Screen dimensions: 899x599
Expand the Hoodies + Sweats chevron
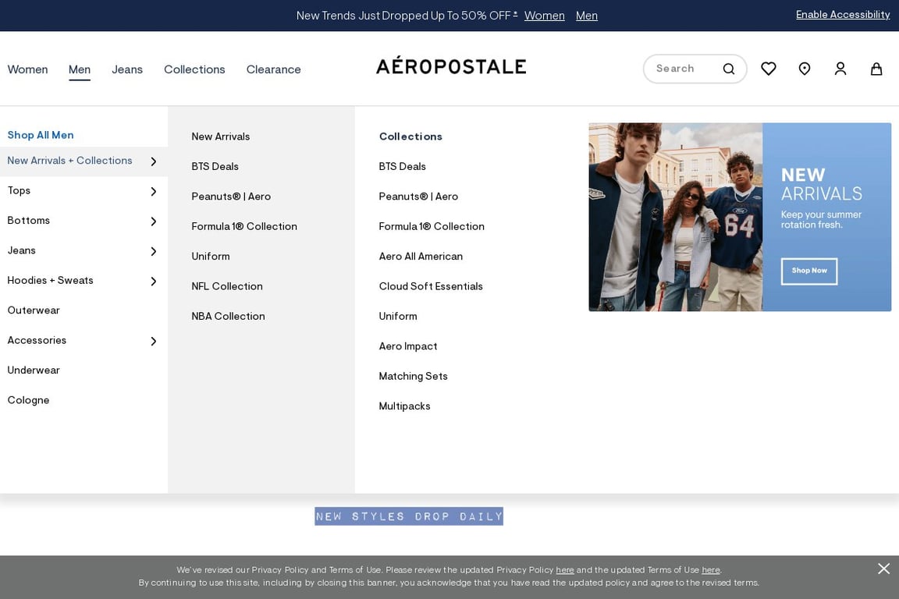153,281
